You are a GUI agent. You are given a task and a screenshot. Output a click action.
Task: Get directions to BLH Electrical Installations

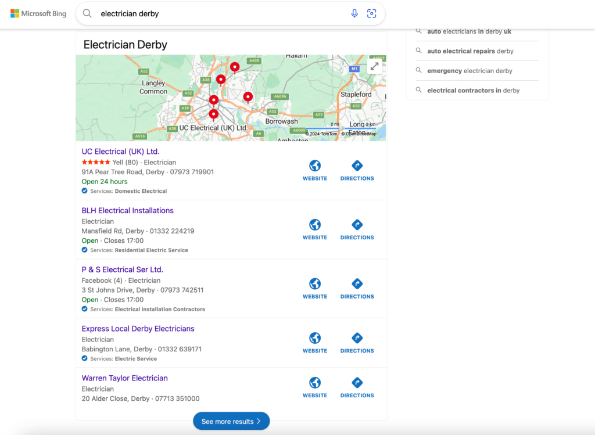click(357, 230)
